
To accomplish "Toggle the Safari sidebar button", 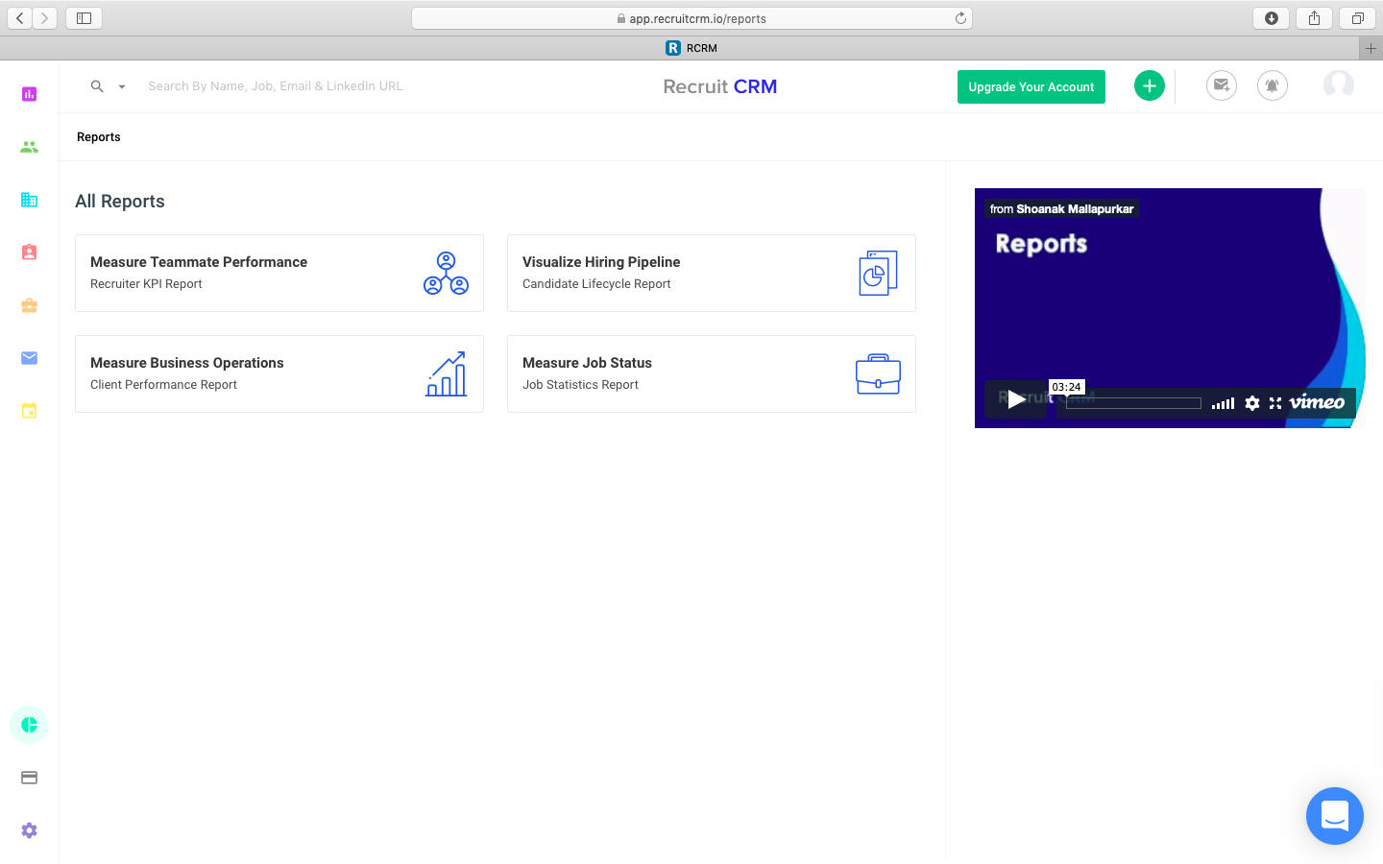I will (x=84, y=18).
